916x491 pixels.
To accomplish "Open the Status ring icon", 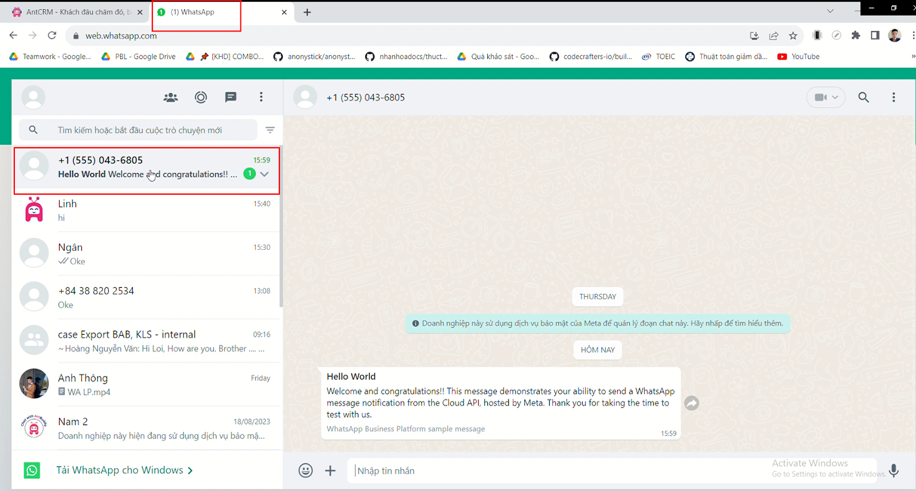I will point(200,97).
